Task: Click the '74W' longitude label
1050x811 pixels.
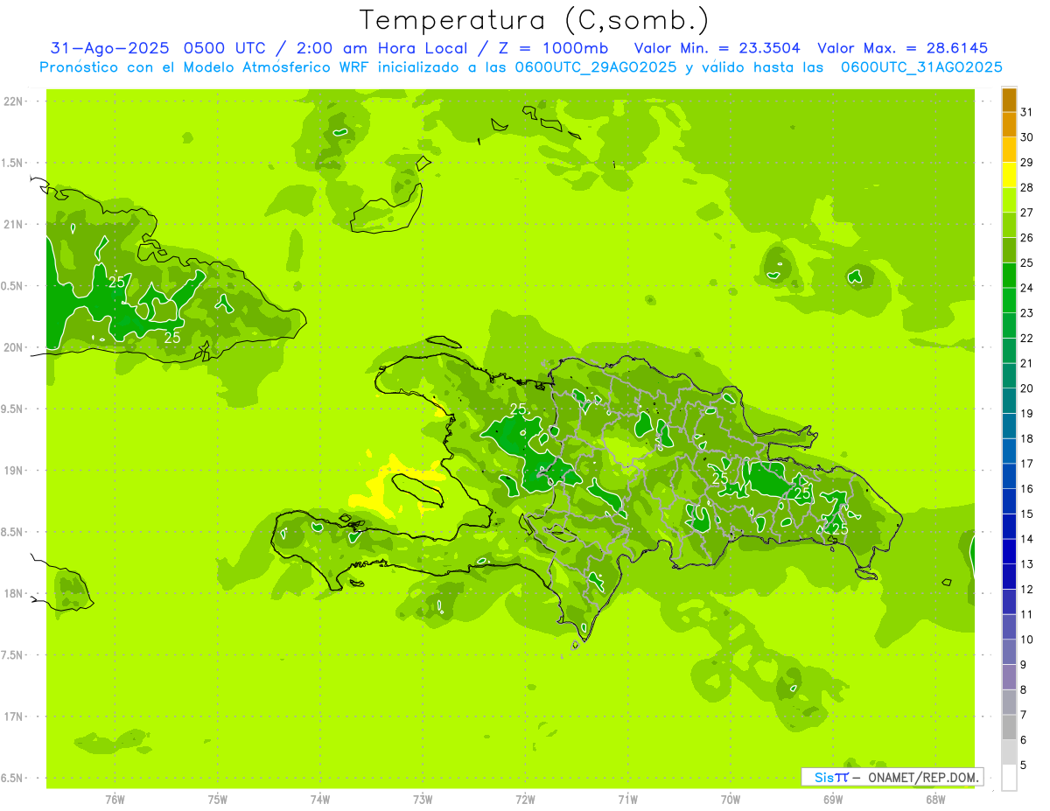Action: 320,800
